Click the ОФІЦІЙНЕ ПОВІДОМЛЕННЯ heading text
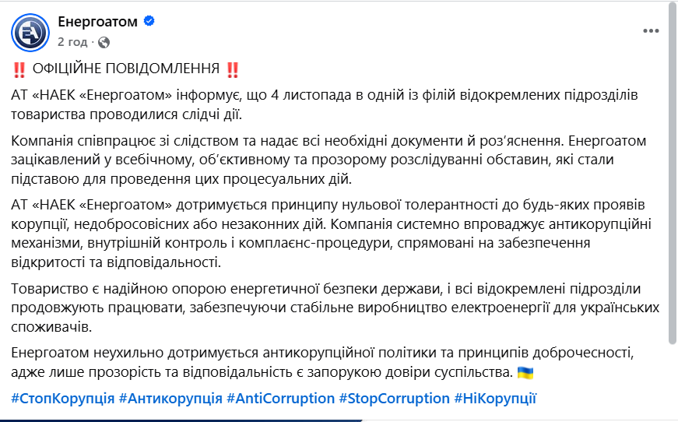Image resolution: width=678 pixels, height=422 pixels. [x=125, y=69]
